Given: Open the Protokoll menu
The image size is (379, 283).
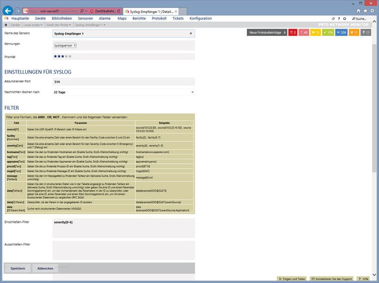Looking at the screenshot, I should (159, 18).
